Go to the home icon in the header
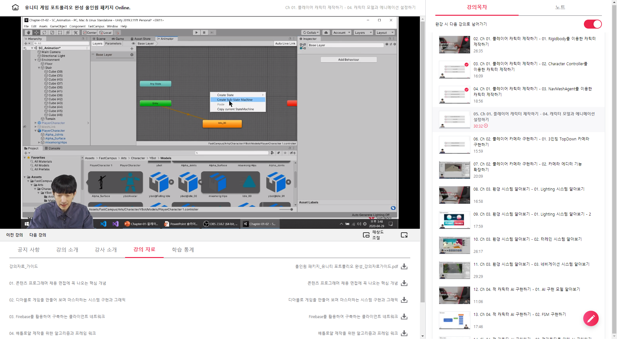The height and width of the screenshot is (339, 617). (x=15, y=7)
